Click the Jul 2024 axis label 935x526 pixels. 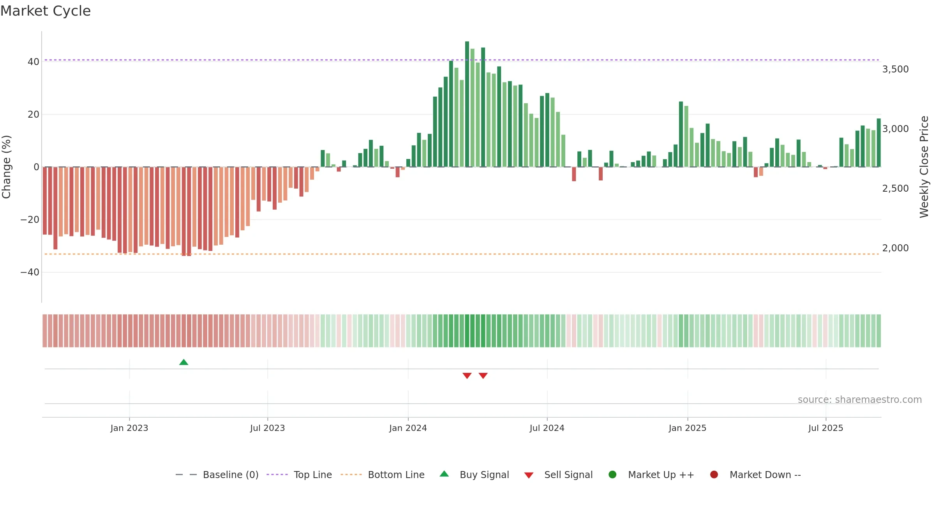(x=547, y=428)
